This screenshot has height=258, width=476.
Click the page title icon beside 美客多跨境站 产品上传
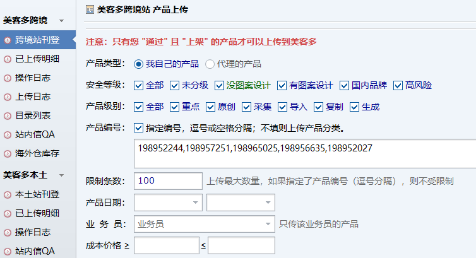point(90,9)
